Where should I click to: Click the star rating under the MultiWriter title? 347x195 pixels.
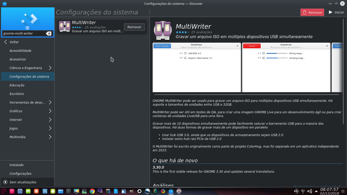coord(182,32)
